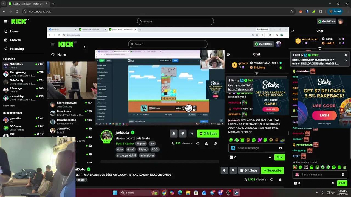Select GabbiDoto channel in Following list
Screen dimensions: 351x197
[x=23, y=66]
